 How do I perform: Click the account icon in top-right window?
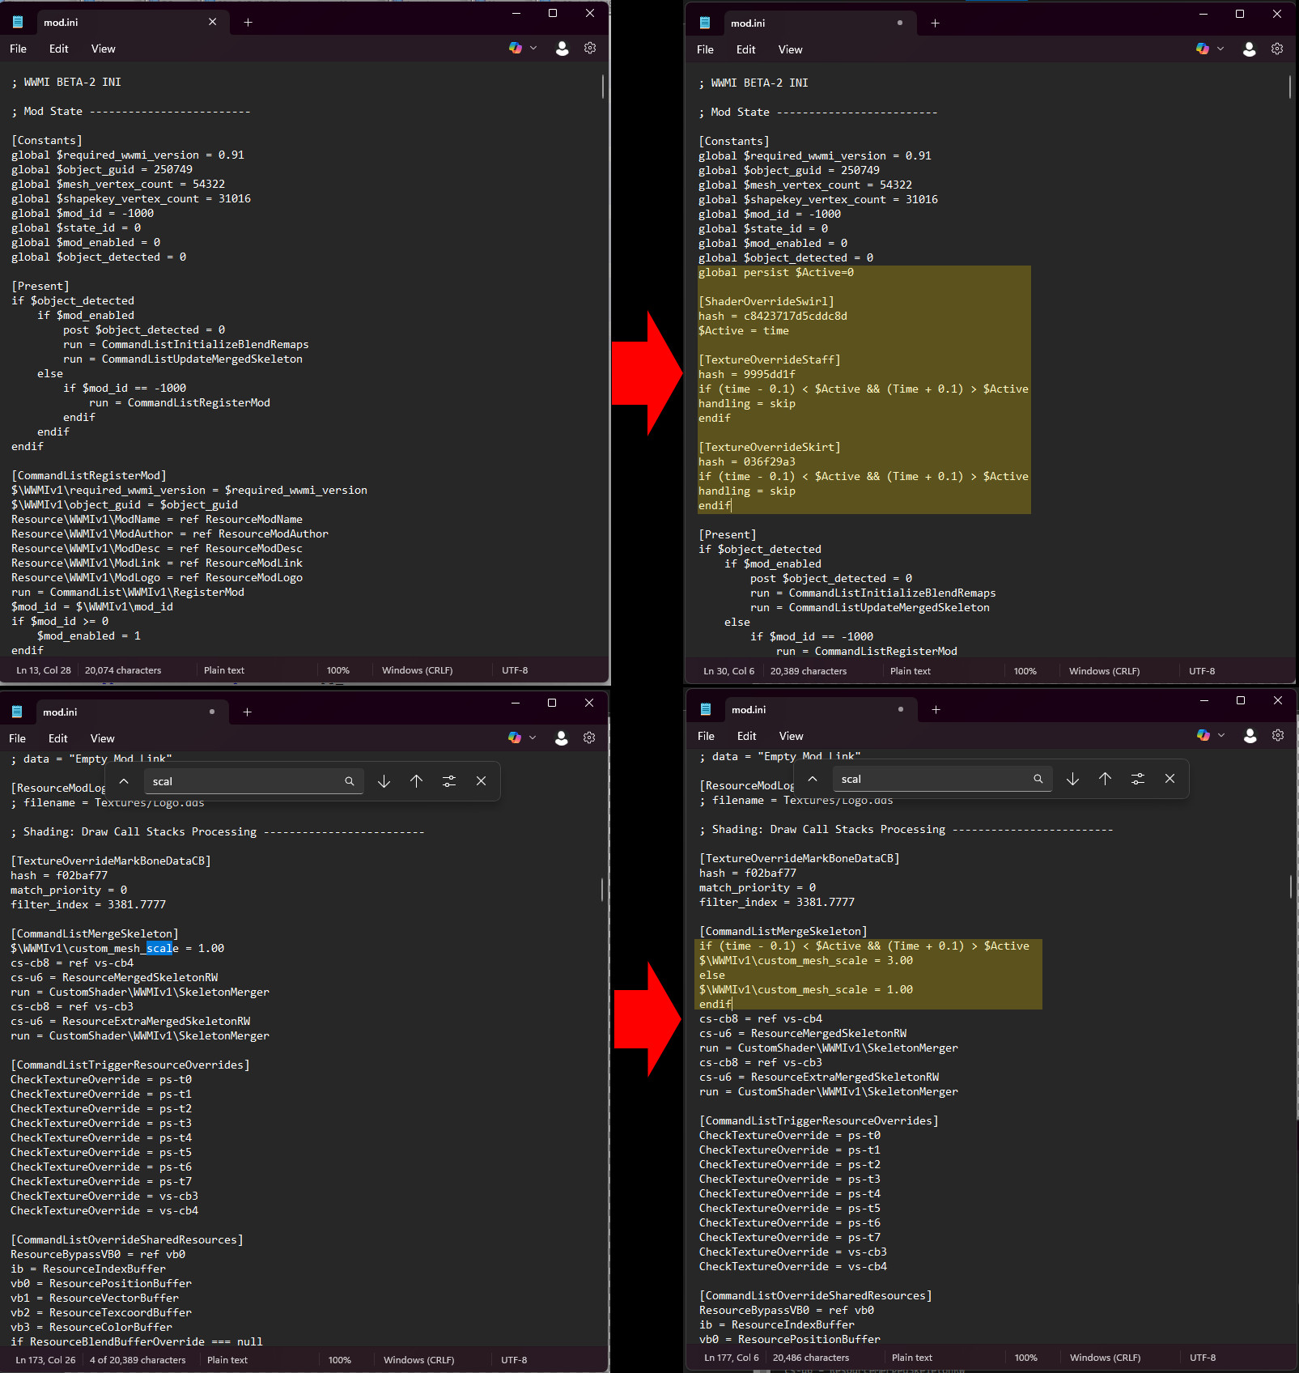[1249, 49]
